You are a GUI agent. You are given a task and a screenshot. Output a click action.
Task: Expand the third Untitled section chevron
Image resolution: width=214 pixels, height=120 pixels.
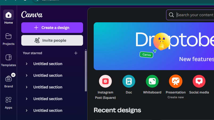pyautogui.click(x=27, y=87)
